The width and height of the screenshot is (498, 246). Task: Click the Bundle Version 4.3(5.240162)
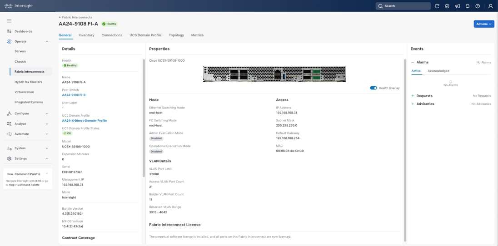(x=72, y=214)
